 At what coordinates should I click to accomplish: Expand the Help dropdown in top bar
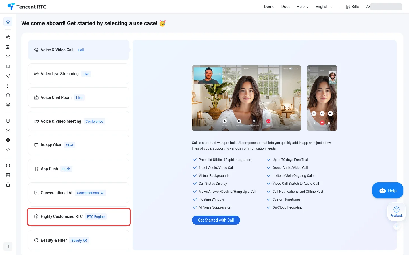click(303, 7)
